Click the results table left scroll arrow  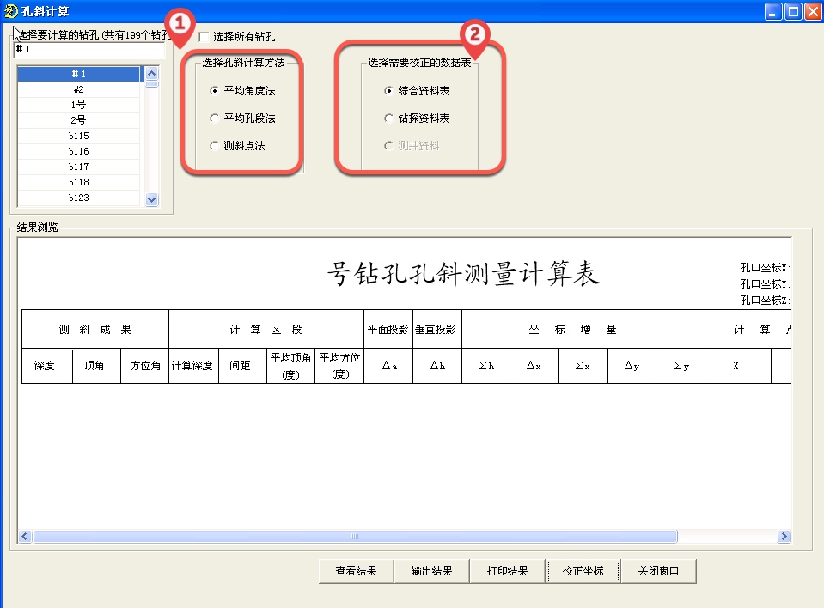coord(25,537)
